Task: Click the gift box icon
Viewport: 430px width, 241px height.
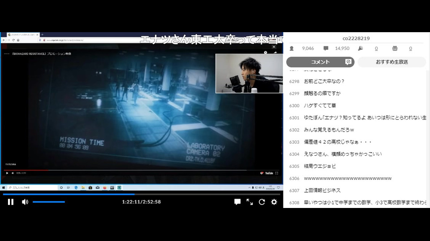Action: pyautogui.click(x=395, y=48)
